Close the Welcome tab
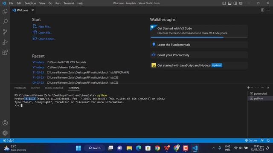 tap(32, 10)
